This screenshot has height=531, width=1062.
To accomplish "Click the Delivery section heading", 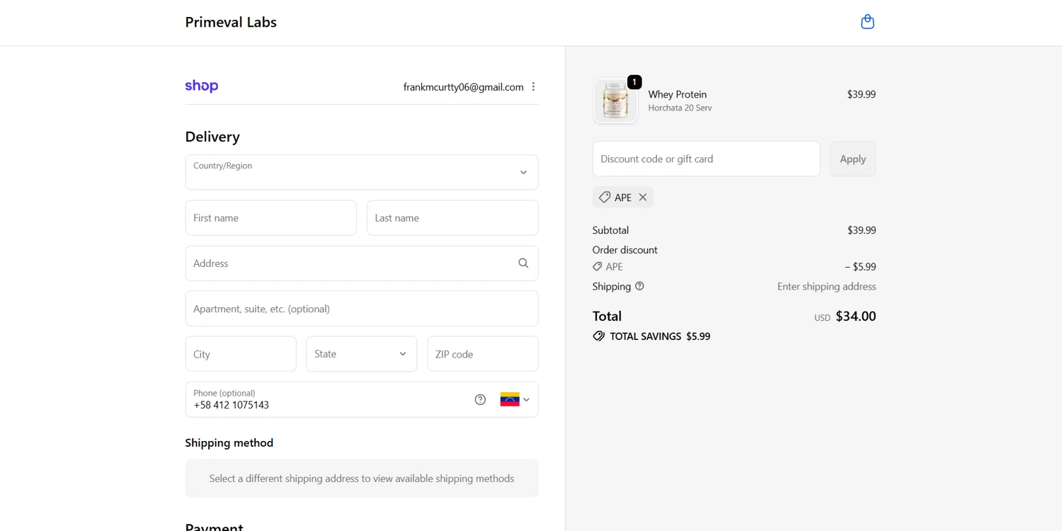I will (212, 137).
